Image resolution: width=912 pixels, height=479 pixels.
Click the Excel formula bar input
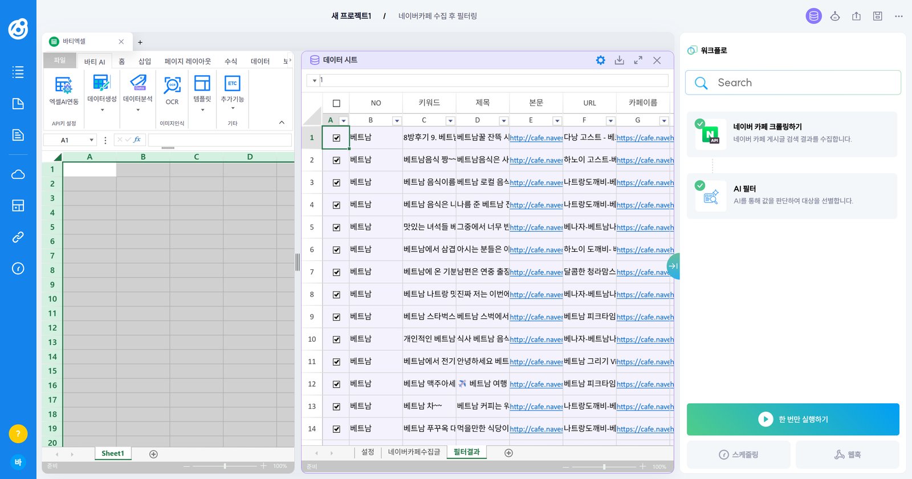220,140
